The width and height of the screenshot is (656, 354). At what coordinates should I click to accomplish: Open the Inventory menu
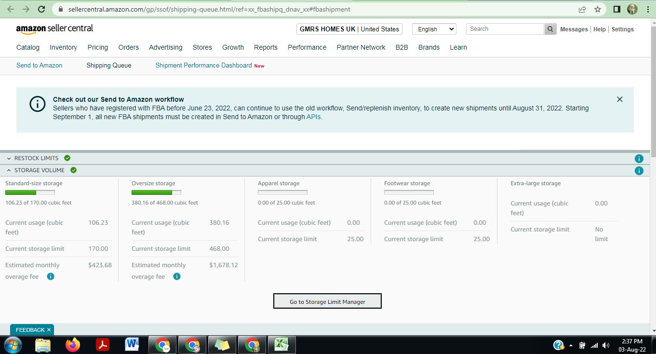click(x=63, y=47)
